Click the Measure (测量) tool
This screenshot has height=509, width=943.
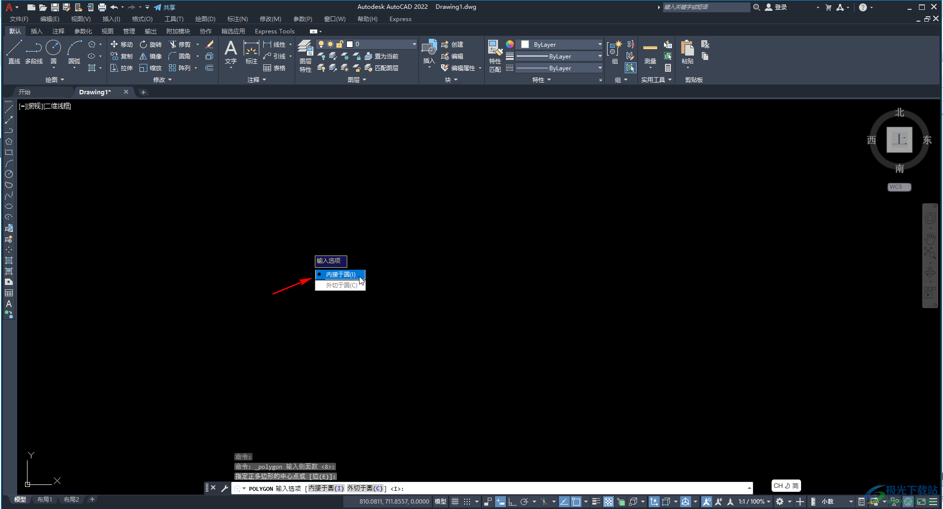(x=650, y=52)
